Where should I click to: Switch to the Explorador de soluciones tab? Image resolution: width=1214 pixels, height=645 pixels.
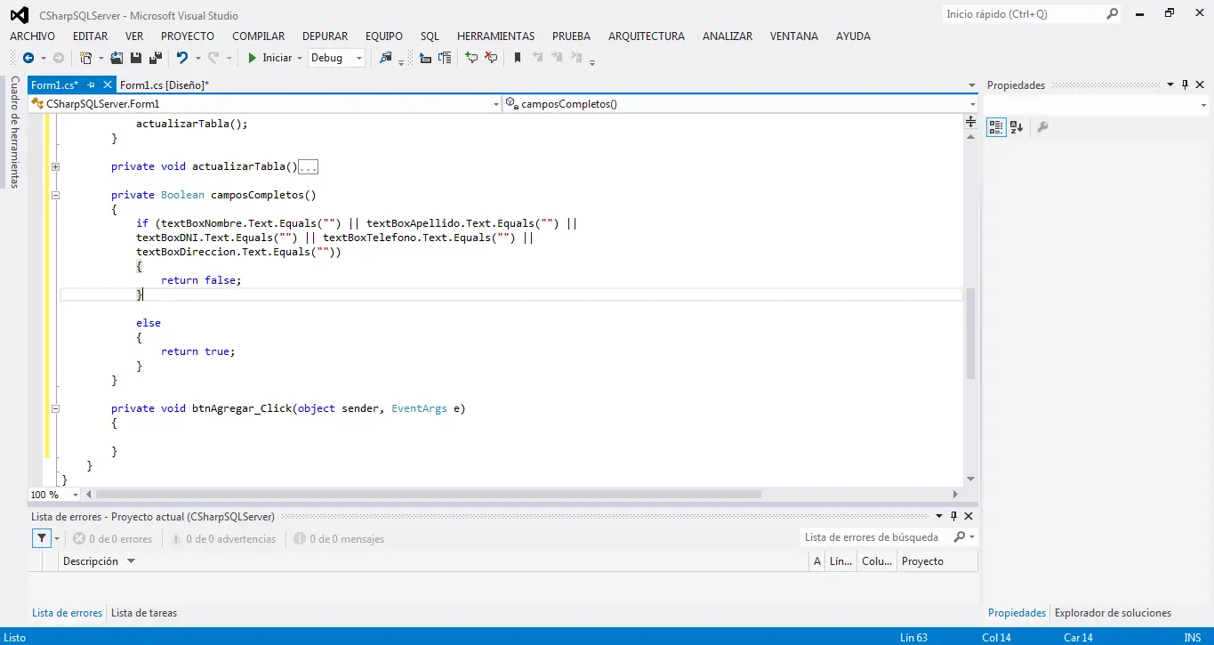tap(1113, 613)
